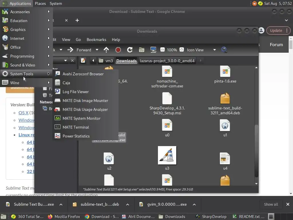
Task: Open the side pane selector dropdown
Action: [65, 61]
